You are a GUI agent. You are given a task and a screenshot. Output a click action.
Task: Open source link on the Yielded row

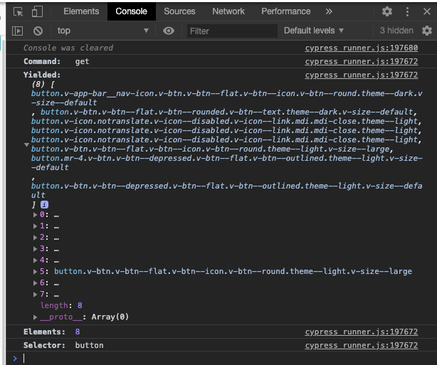tap(361, 75)
